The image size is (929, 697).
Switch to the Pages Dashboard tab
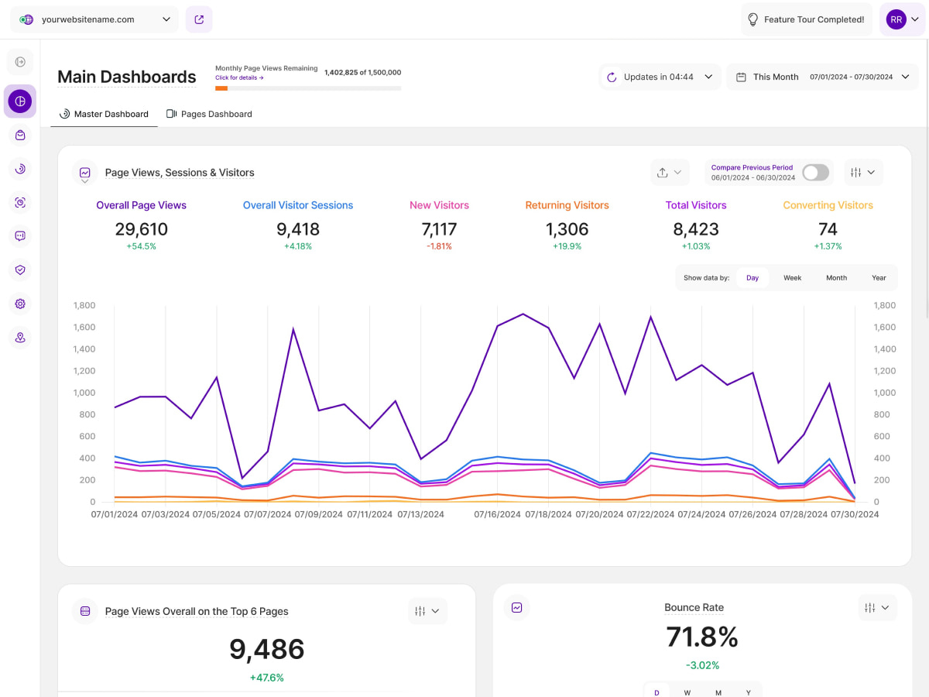(x=209, y=114)
